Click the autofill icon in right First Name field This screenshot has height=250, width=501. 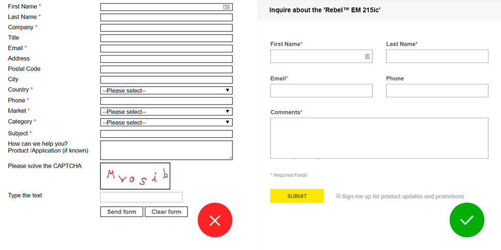pyautogui.click(x=367, y=57)
